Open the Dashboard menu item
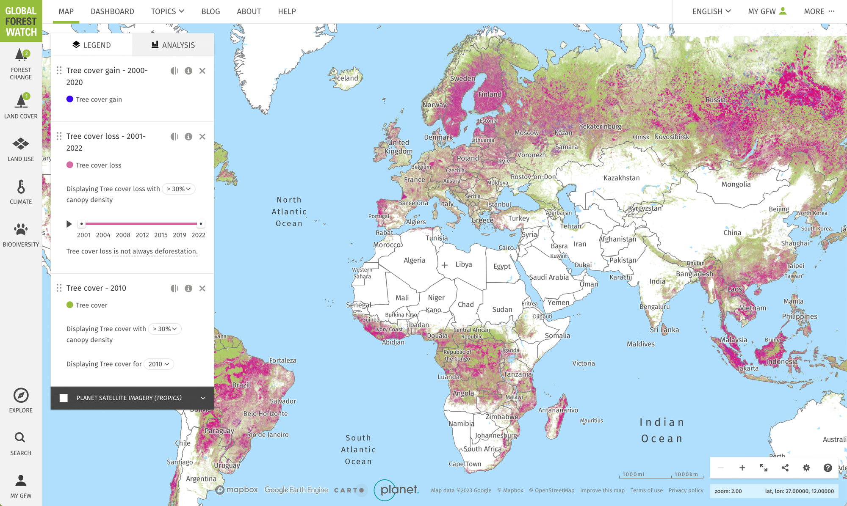The height and width of the screenshot is (506, 847). point(112,11)
